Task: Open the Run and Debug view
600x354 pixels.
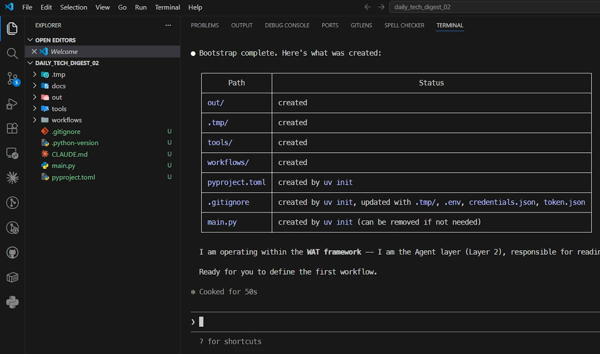Action: pyautogui.click(x=12, y=103)
